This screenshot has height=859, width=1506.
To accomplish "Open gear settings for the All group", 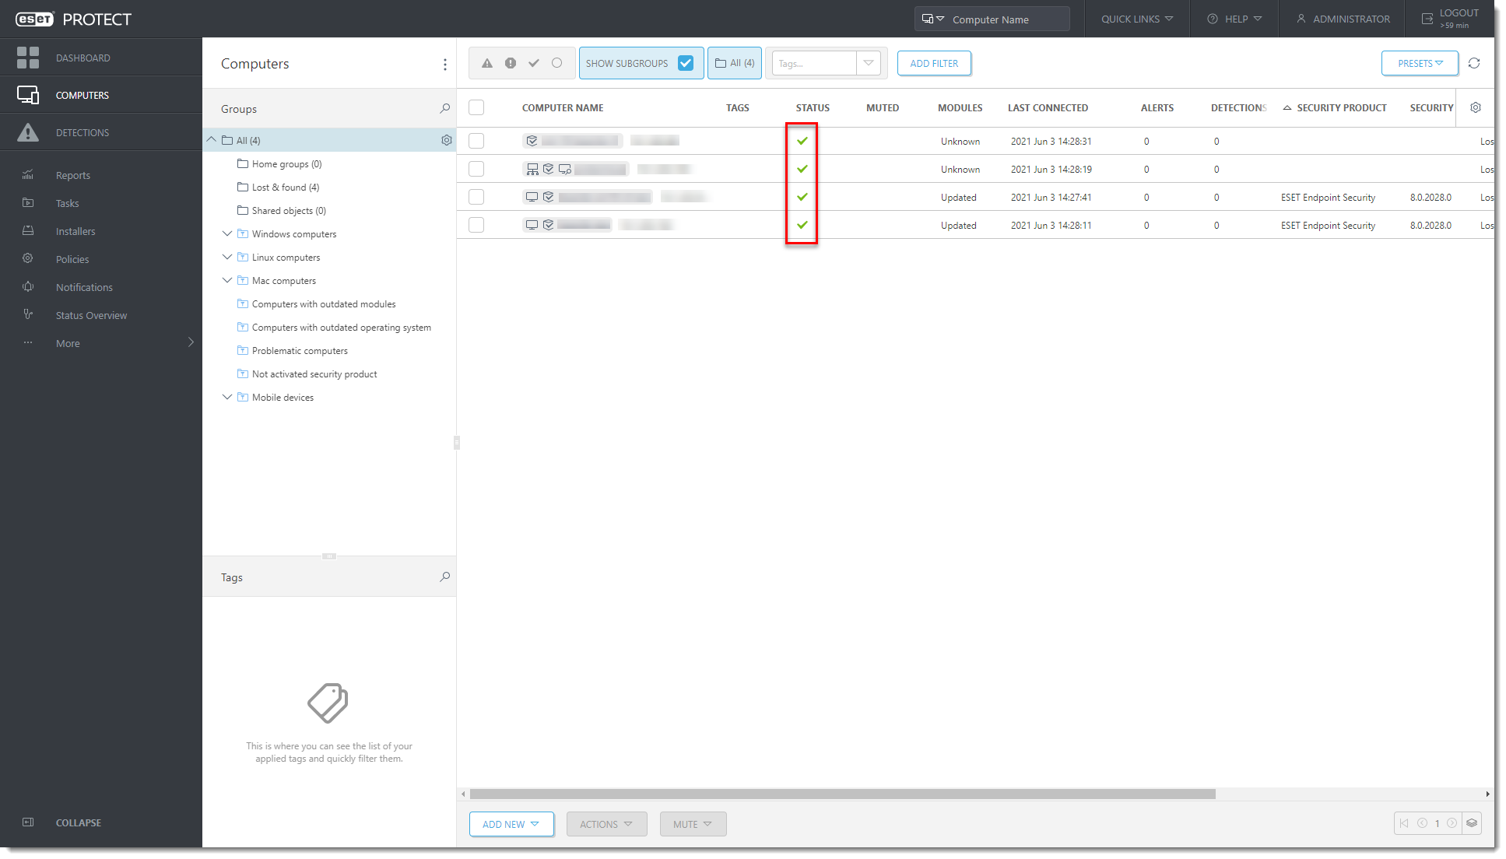I will click(447, 140).
